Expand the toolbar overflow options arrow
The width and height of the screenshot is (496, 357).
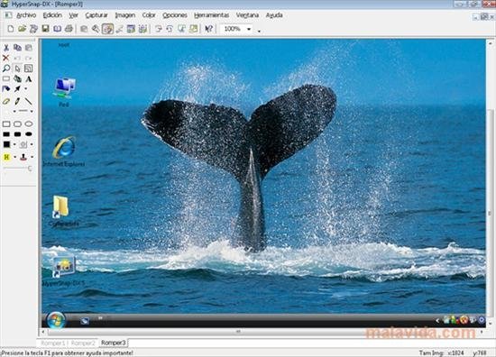tap(259, 31)
